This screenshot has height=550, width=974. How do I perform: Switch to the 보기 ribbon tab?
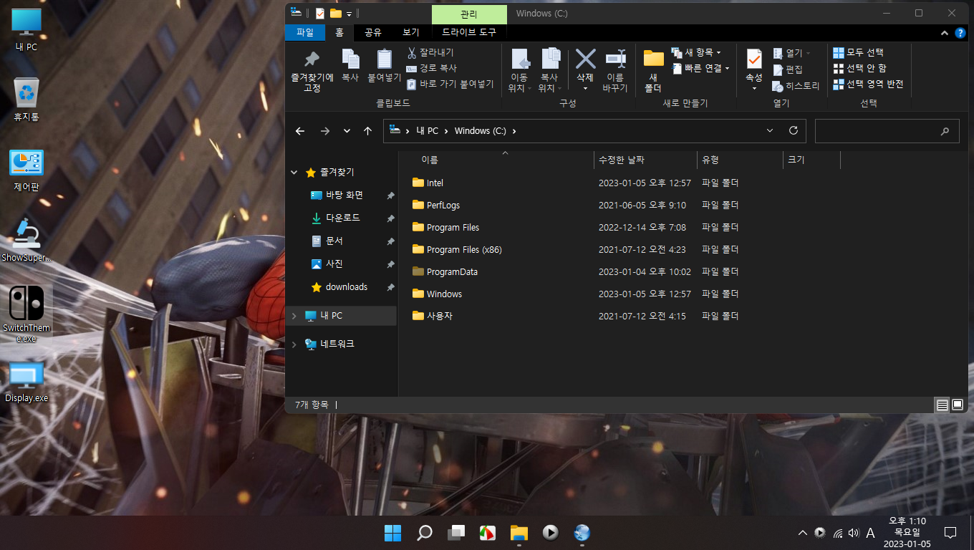click(x=411, y=32)
